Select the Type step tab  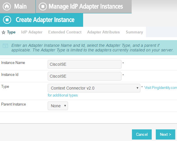coord(11,32)
